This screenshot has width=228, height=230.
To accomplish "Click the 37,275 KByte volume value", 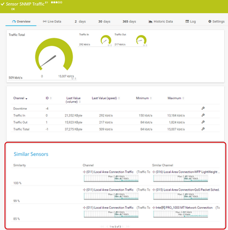I will tap(73, 129).
